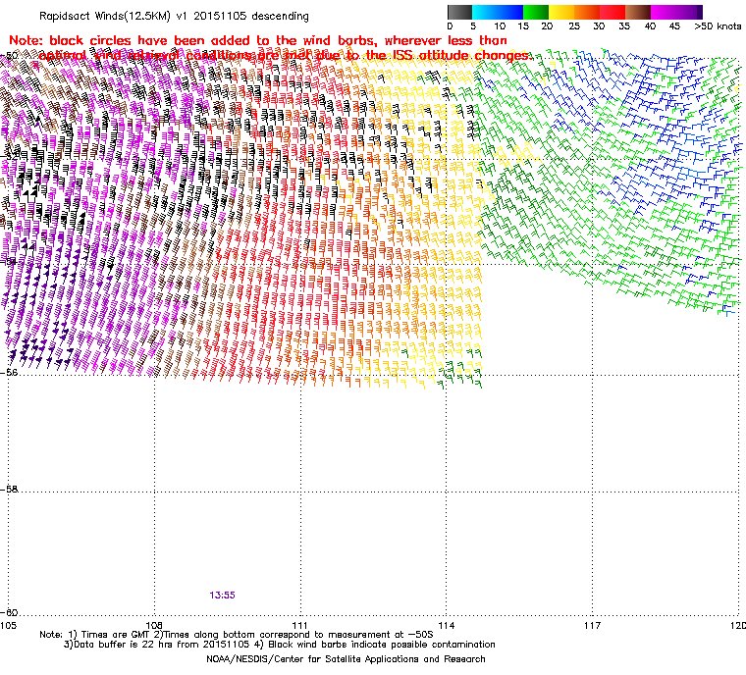Click the 117 longitude axis label
This screenshot has height=675, width=746.
(x=592, y=625)
